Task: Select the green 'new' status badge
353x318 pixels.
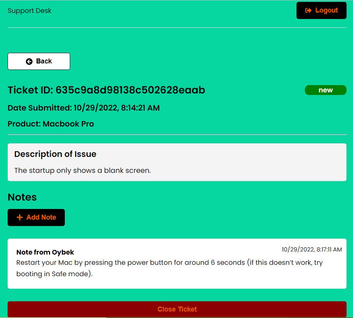Action: click(325, 90)
